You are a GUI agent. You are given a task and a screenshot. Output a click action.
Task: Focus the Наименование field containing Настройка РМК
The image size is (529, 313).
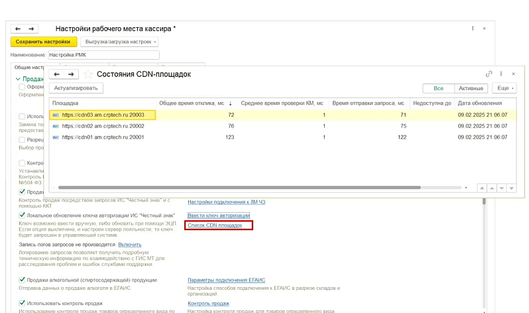pyautogui.click(x=104, y=54)
